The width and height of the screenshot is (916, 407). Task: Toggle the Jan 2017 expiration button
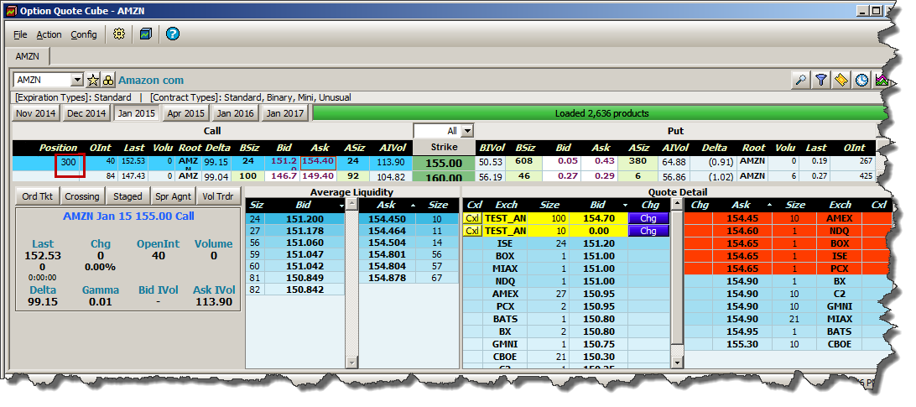[x=286, y=113]
